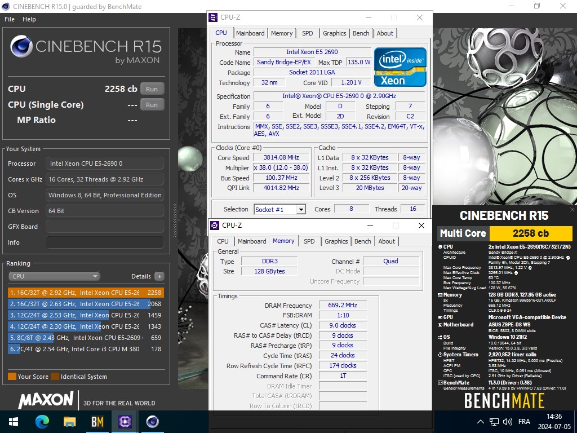577x433 pixels.
Task: Launch Microsoft Edge from taskbar
Action: pyautogui.click(x=42, y=422)
